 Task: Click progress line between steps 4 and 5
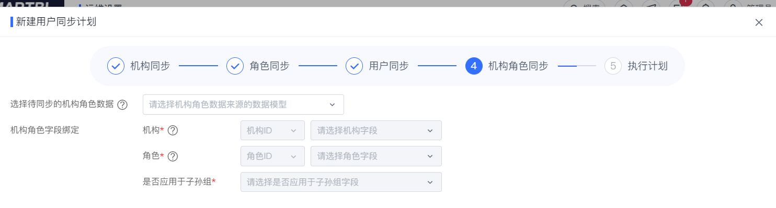pos(577,66)
